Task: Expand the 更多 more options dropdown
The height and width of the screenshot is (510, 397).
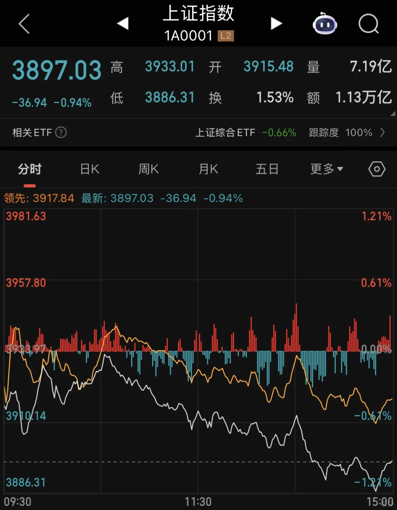Action: tap(326, 169)
